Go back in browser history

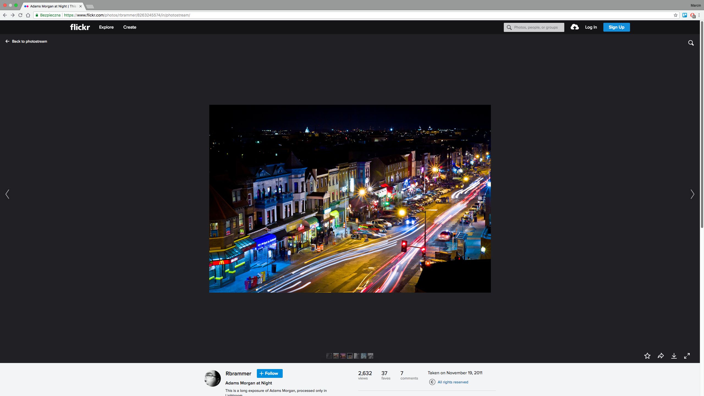(5, 15)
